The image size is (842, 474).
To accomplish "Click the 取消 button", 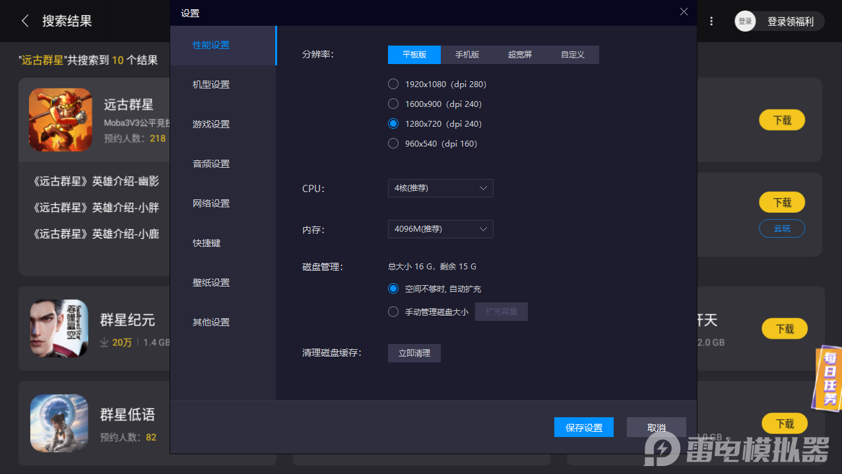I will coord(657,427).
